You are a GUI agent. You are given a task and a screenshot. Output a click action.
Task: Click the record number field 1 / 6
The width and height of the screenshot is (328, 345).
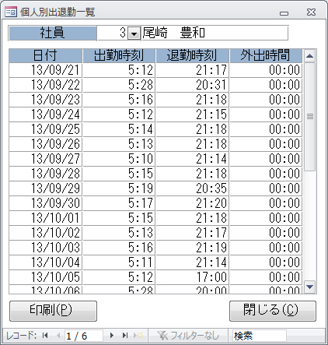83,336
